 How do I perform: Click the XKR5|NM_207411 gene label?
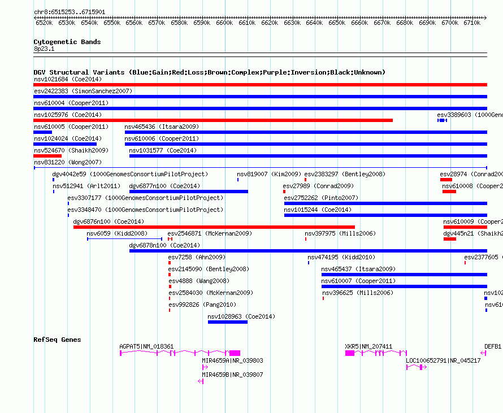click(368, 347)
